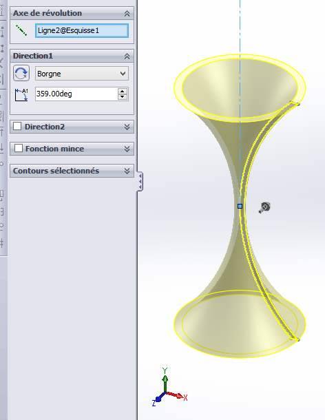Expand the Direction2 section
Screen dimensions: 325x420
127,127
